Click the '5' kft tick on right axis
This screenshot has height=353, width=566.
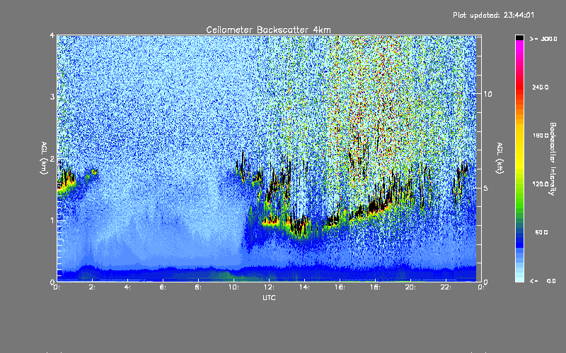pos(486,188)
